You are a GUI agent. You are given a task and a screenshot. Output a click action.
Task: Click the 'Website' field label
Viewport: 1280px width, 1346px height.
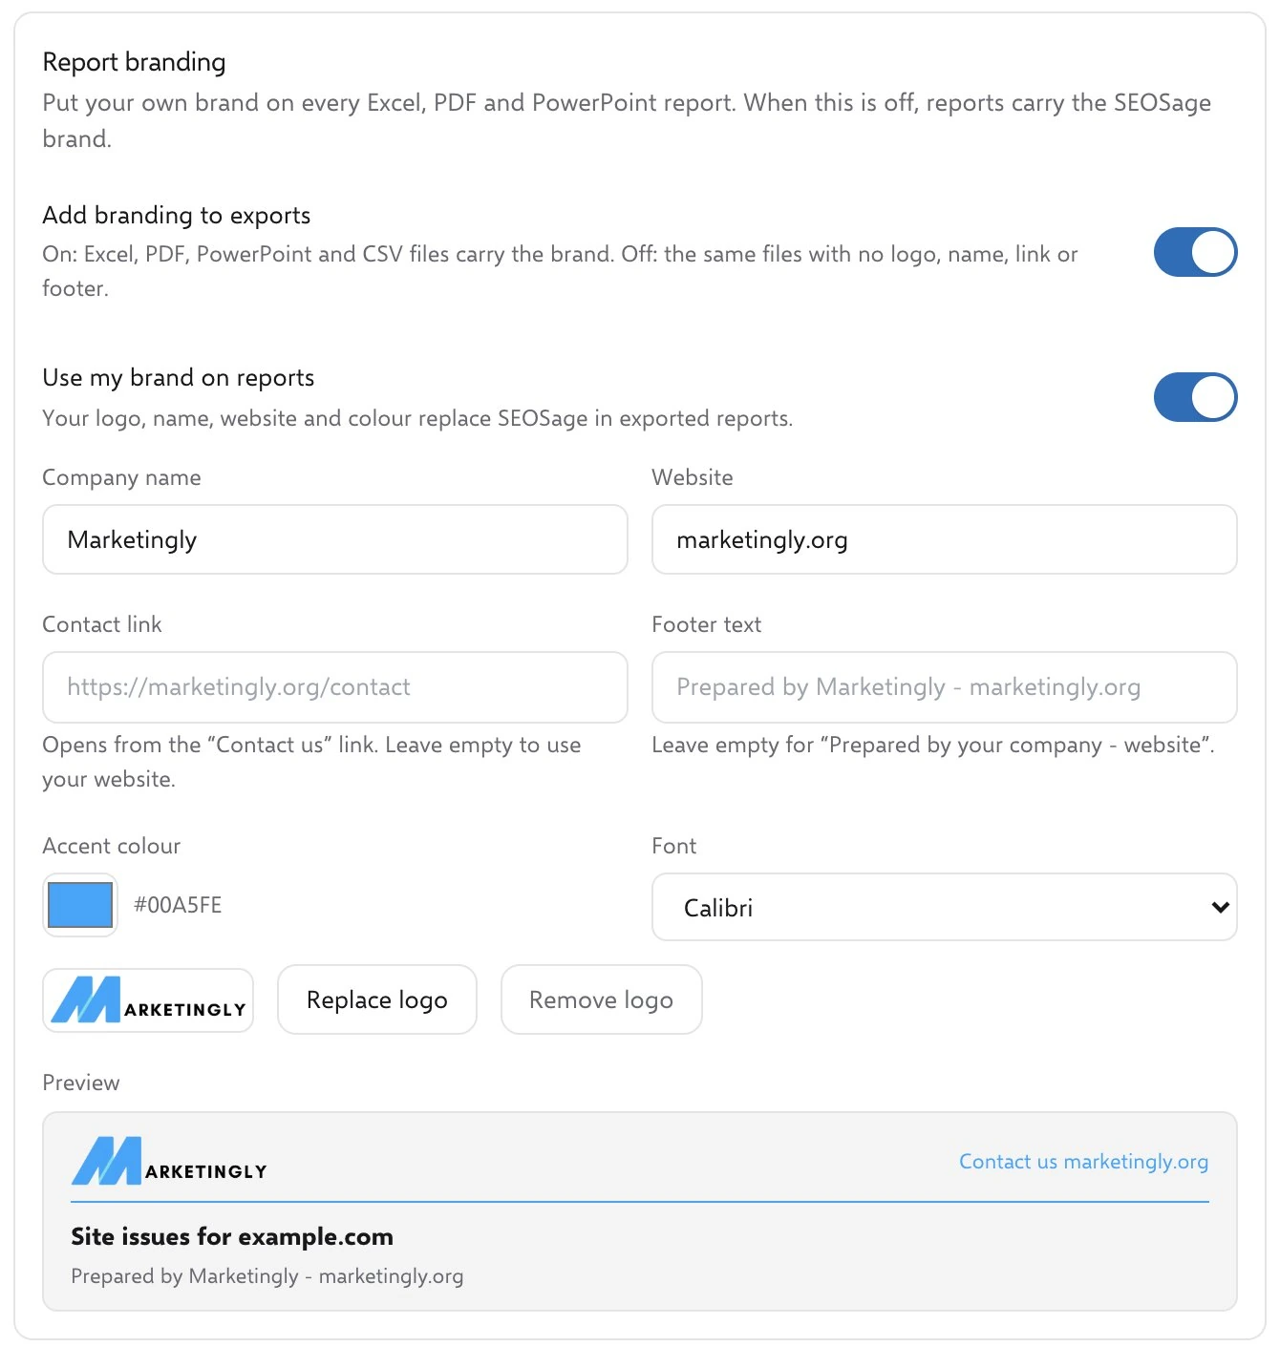pos(693,477)
